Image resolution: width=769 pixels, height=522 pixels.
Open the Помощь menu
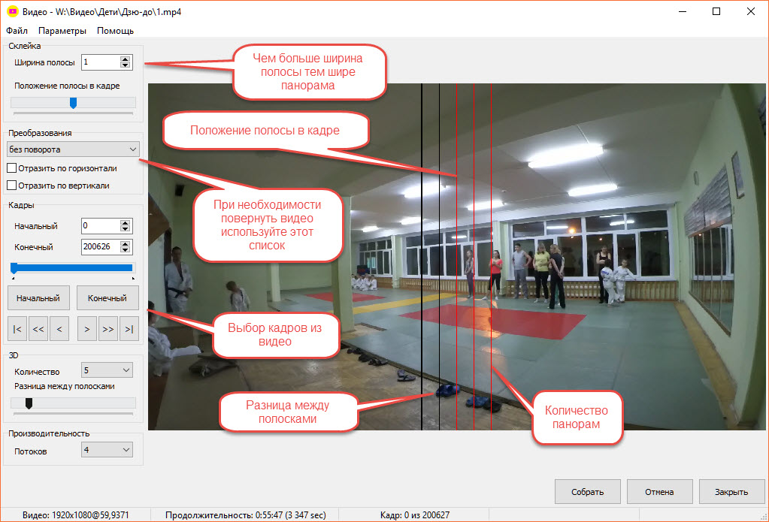(115, 30)
